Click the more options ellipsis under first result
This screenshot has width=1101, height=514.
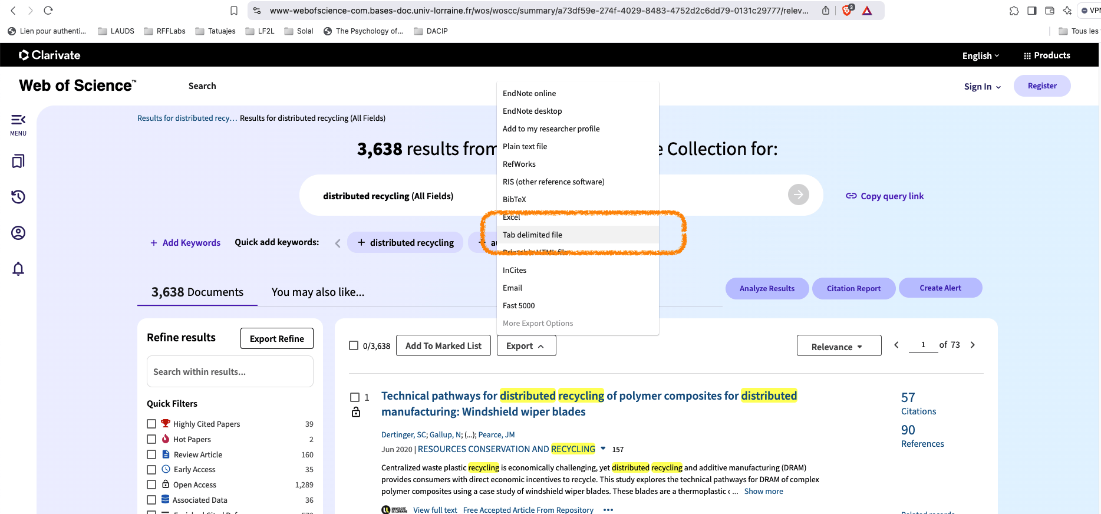pos(608,510)
